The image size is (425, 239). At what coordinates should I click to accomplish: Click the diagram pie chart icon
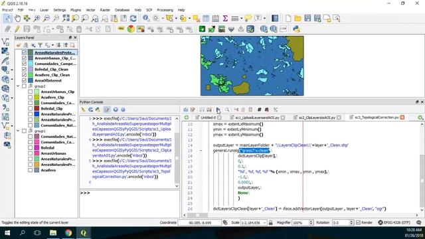pos(131,29)
